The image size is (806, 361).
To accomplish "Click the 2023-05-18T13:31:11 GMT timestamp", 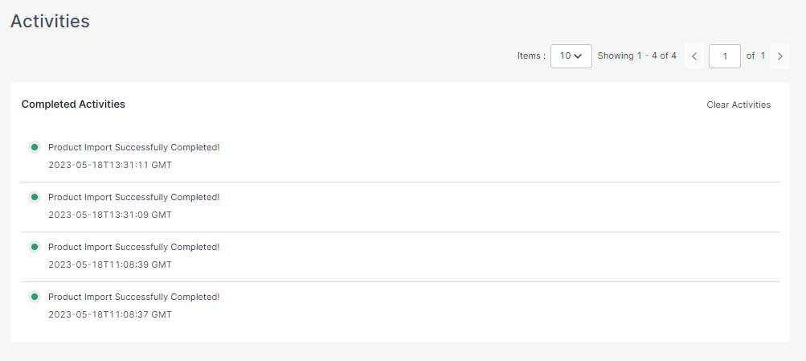I will [110, 165].
